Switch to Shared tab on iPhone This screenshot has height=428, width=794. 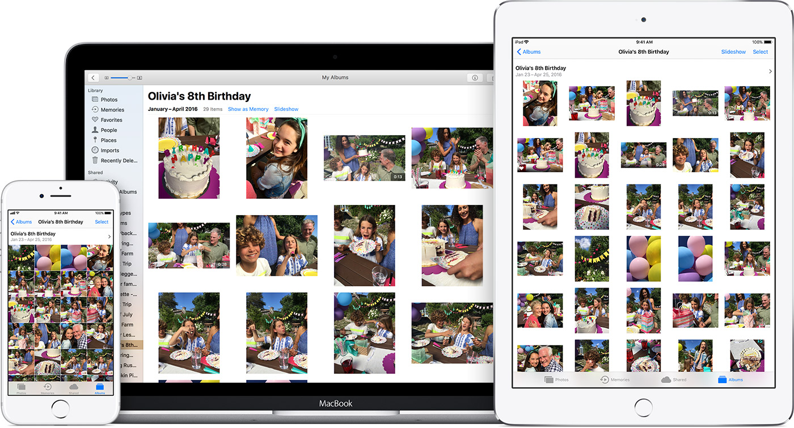click(x=73, y=389)
